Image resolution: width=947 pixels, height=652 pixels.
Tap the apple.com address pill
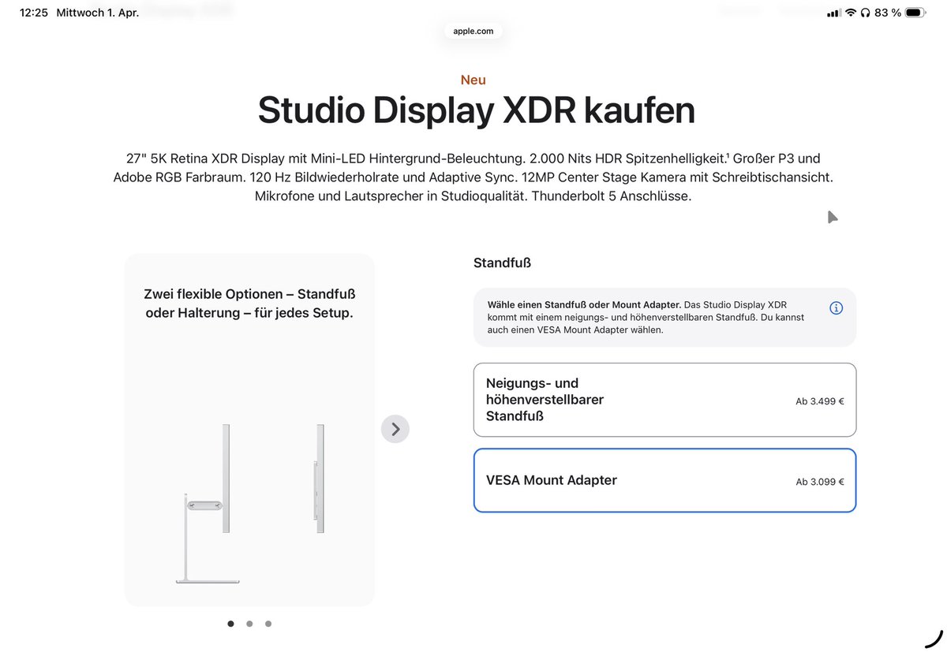tap(473, 31)
